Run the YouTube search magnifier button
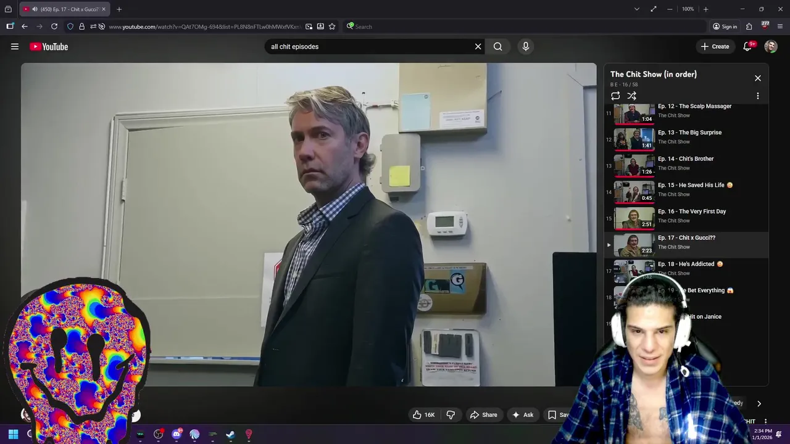This screenshot has width=790, height=444. [x=498, y=46]
